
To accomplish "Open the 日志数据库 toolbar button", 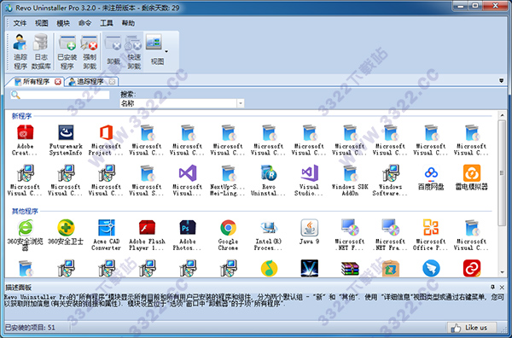I will (x=41, y=51).
